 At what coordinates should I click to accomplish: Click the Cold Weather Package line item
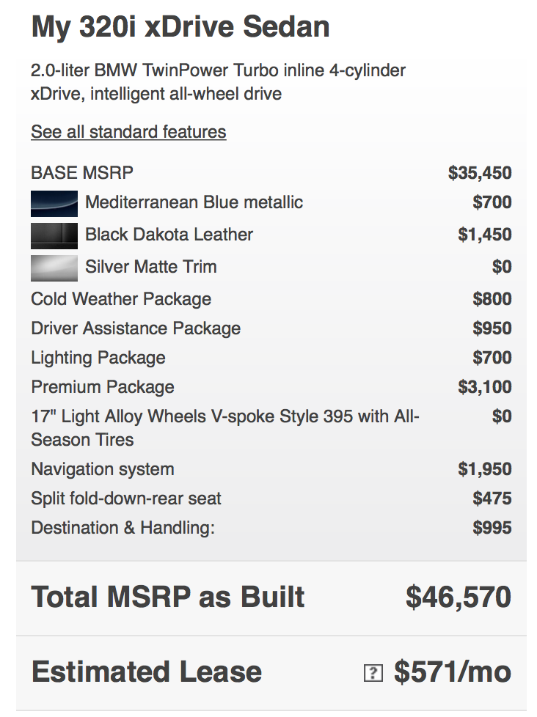click(271, 299)
